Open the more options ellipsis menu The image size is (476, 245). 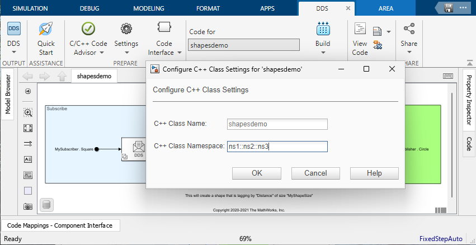tap(463, 8)
